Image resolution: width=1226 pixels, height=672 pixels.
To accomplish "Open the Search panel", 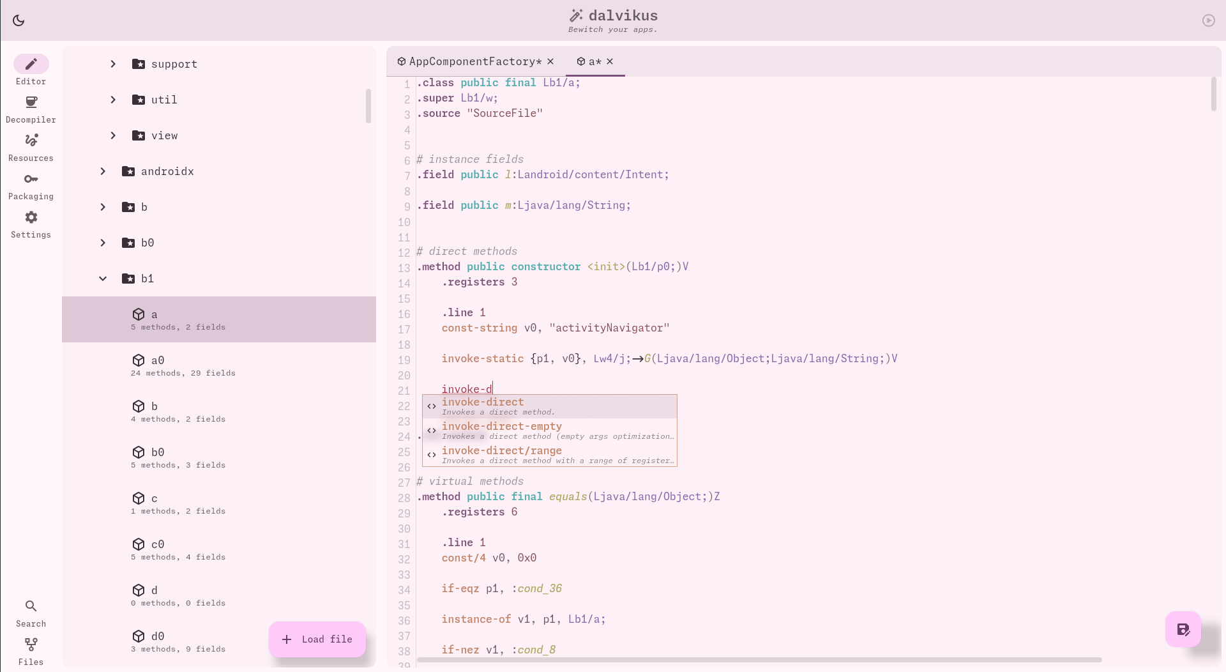I will tap(31, 613).
